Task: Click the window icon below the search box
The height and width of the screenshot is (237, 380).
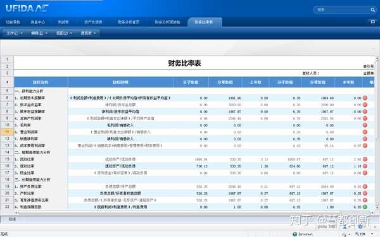Action: (373, 21)
